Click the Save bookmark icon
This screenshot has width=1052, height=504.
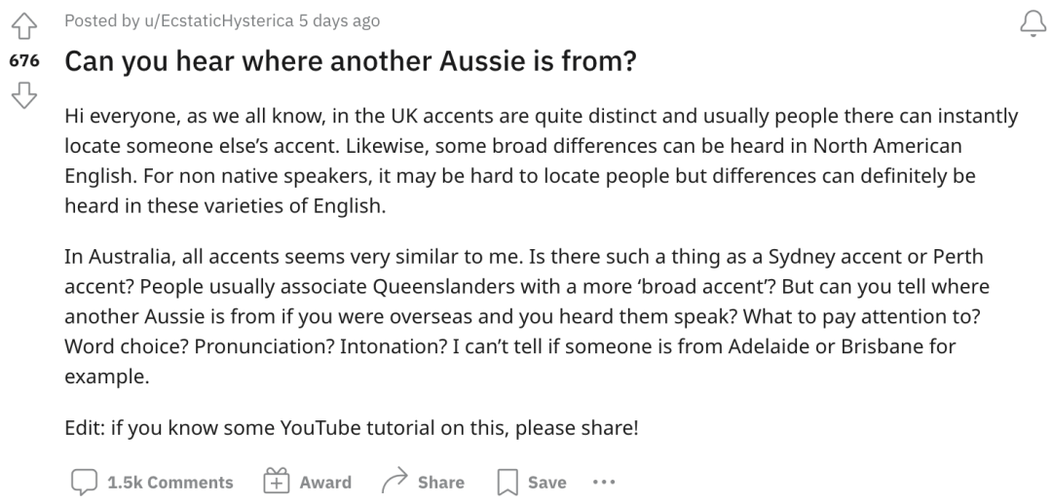[x=507, y=482]
